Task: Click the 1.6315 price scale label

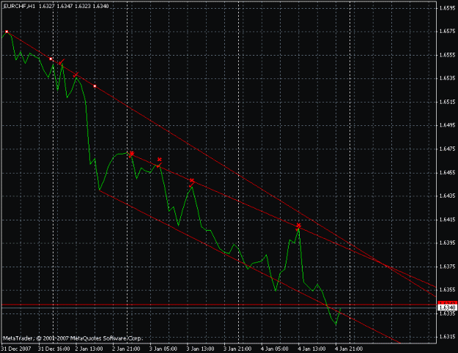Action: (x=447, y=337)
